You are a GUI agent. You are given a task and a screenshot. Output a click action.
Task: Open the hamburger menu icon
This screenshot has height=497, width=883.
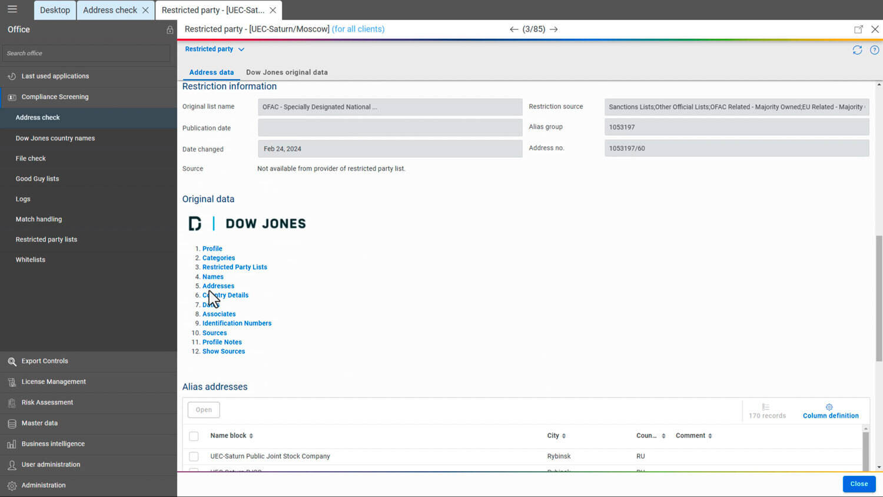[x=12, y=9]
